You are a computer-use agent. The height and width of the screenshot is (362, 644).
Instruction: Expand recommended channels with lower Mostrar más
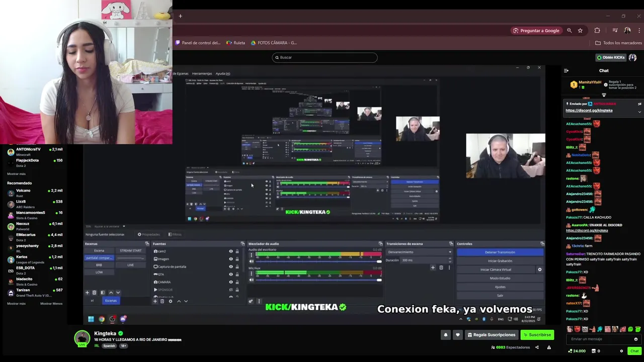pyautogui.click(x=16, y=304)
